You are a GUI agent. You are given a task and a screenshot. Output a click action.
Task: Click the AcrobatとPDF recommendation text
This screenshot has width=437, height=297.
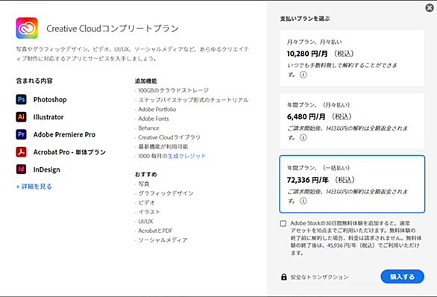(155, 231)
